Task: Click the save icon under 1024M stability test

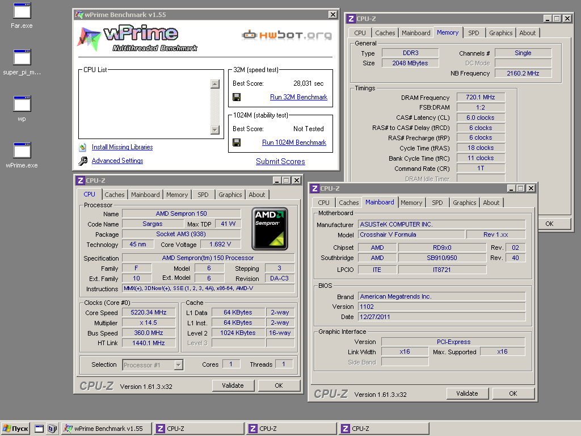Action: 237,142
